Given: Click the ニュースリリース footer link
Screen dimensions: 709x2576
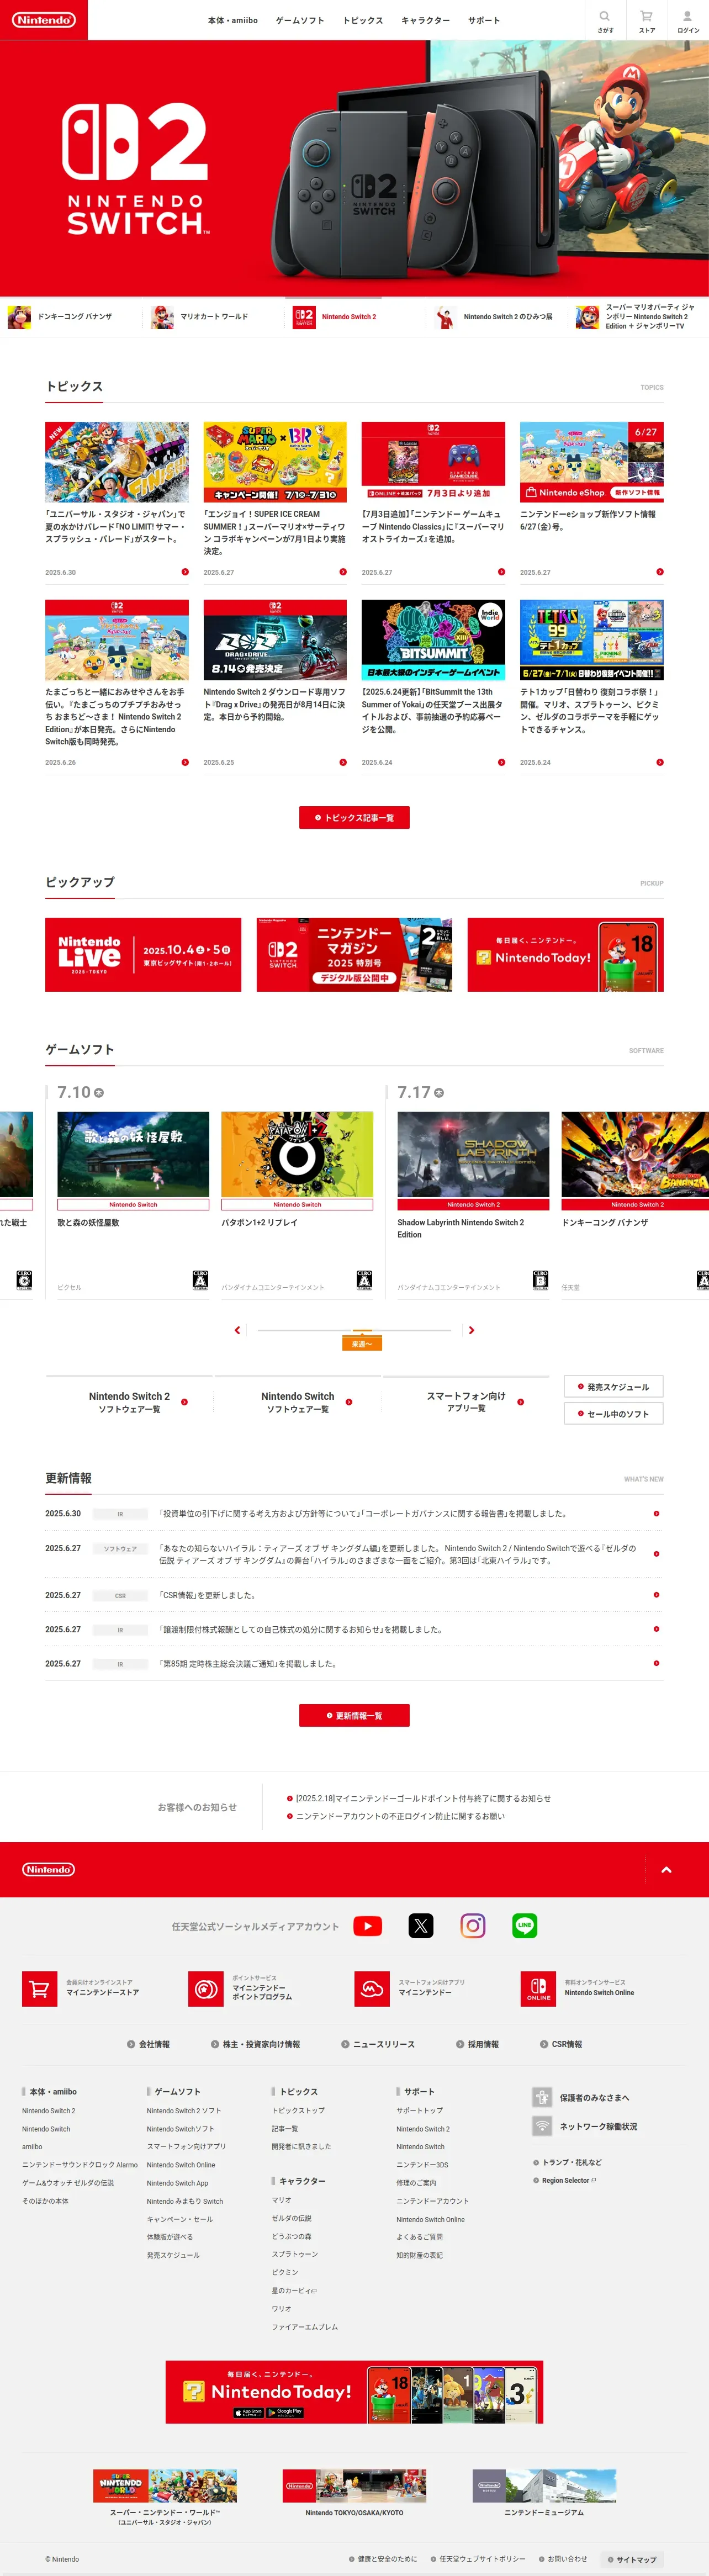Looking at the screenshot, I should pos(378,2044).
